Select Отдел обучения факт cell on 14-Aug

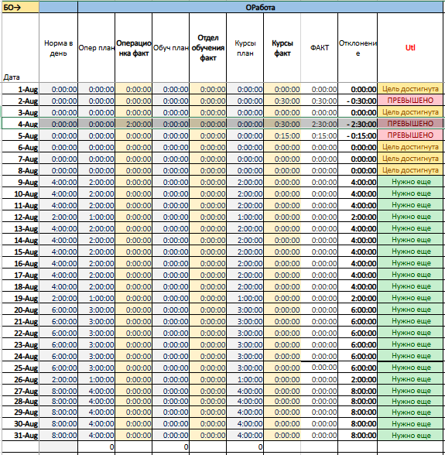pos(208,240)
